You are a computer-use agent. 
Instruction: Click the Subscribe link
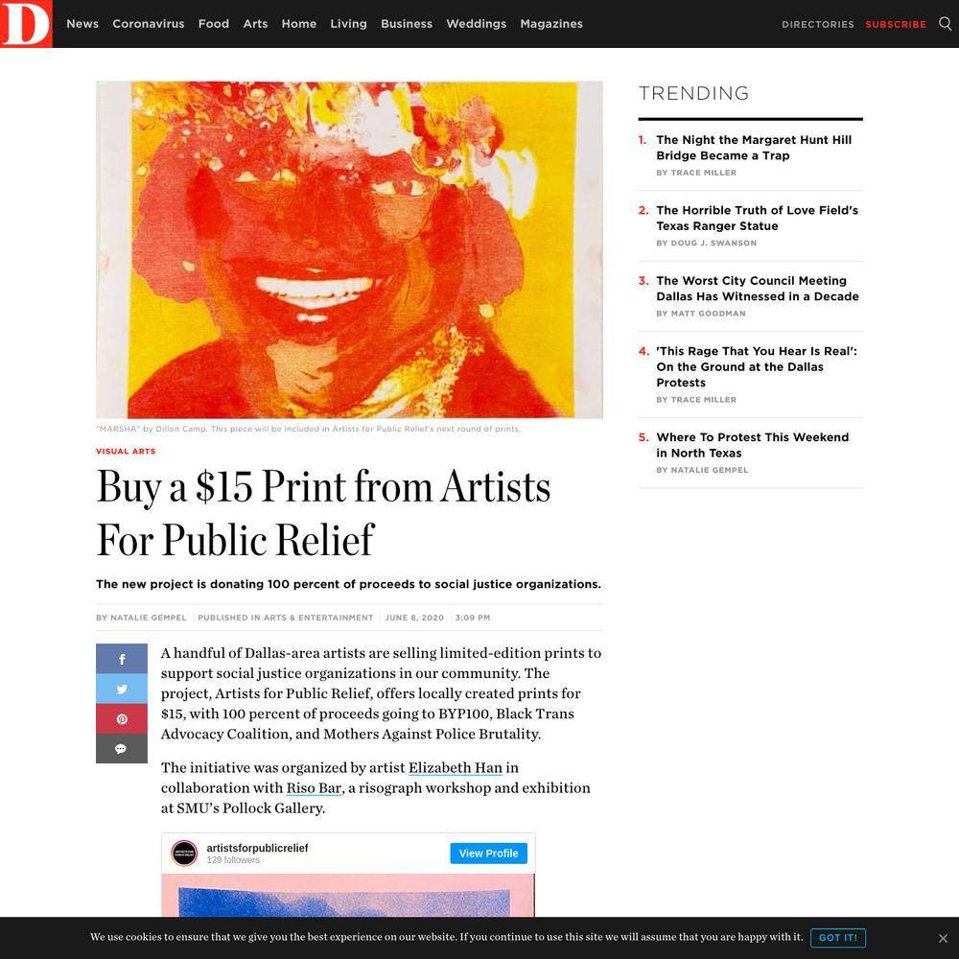tap(896, 25)
